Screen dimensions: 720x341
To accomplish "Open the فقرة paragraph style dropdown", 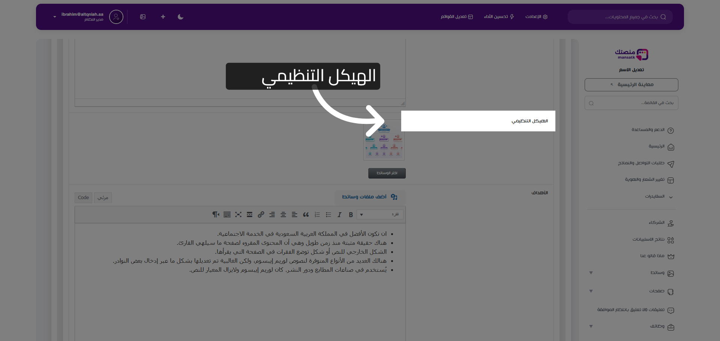I will (380, 214).
